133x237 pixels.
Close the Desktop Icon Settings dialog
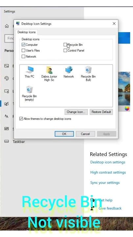(114, 23)
